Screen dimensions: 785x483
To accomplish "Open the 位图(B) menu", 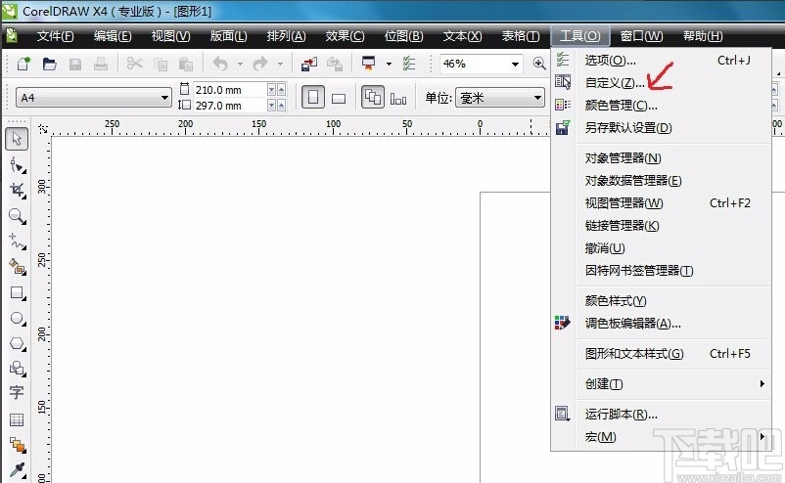I will [403, 36].
